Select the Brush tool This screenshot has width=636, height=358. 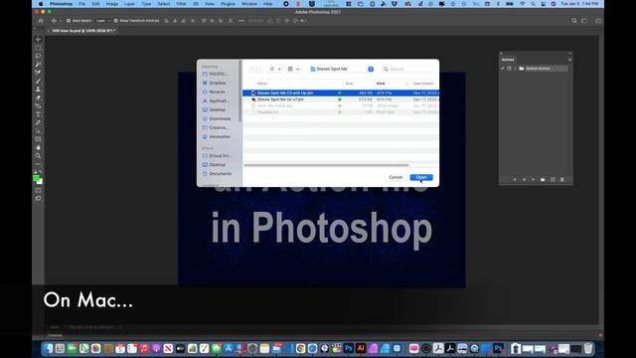[38, 81]
